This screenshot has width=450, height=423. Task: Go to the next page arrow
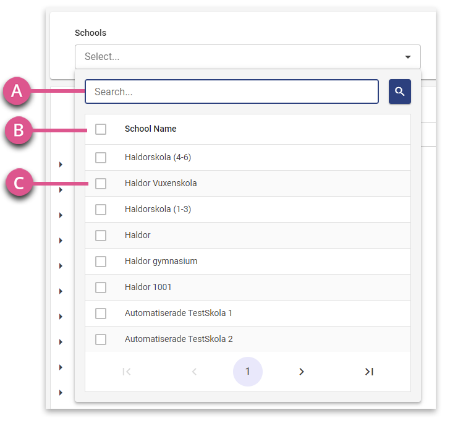pos(302,372)
